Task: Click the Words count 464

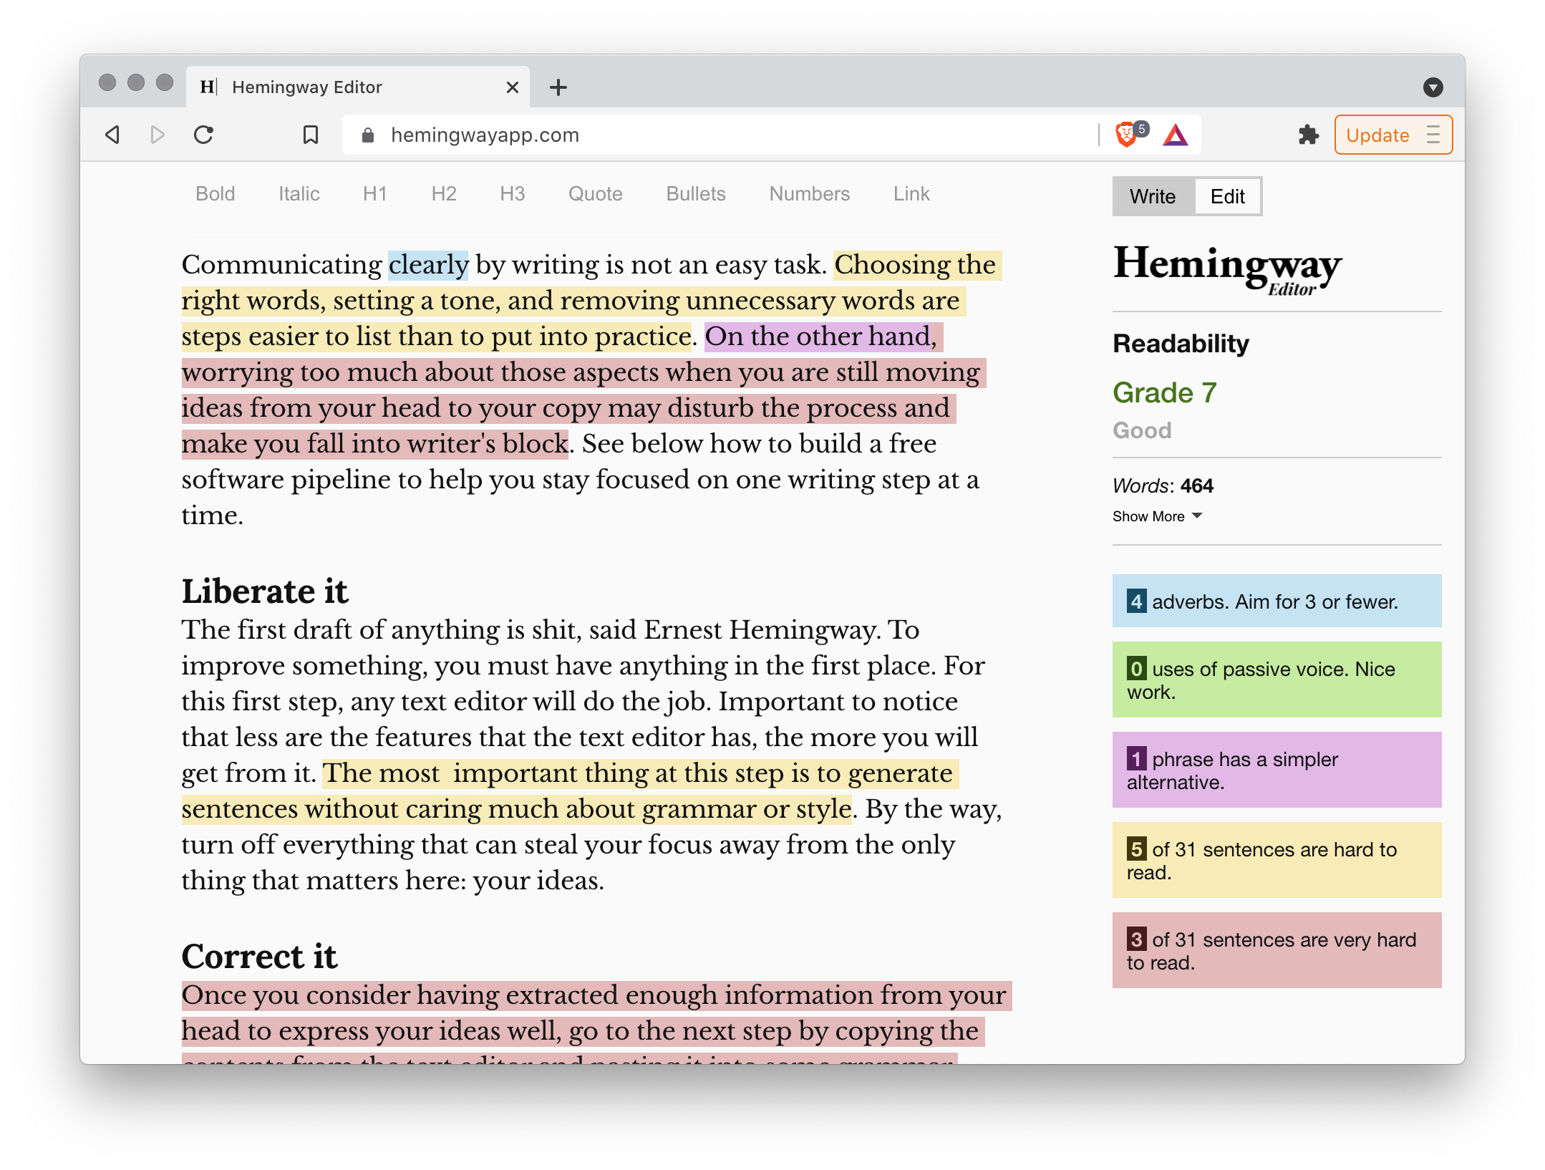Action: [x=1163, y=486]
